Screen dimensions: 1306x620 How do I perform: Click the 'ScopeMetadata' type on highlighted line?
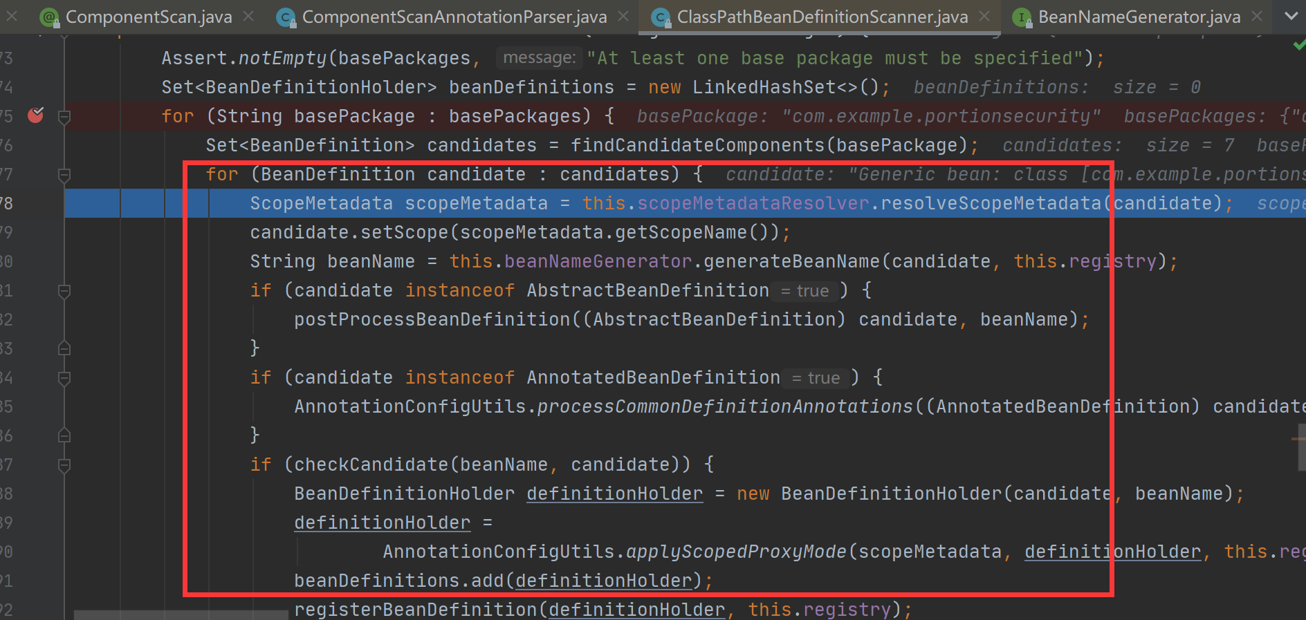(321, 203)
